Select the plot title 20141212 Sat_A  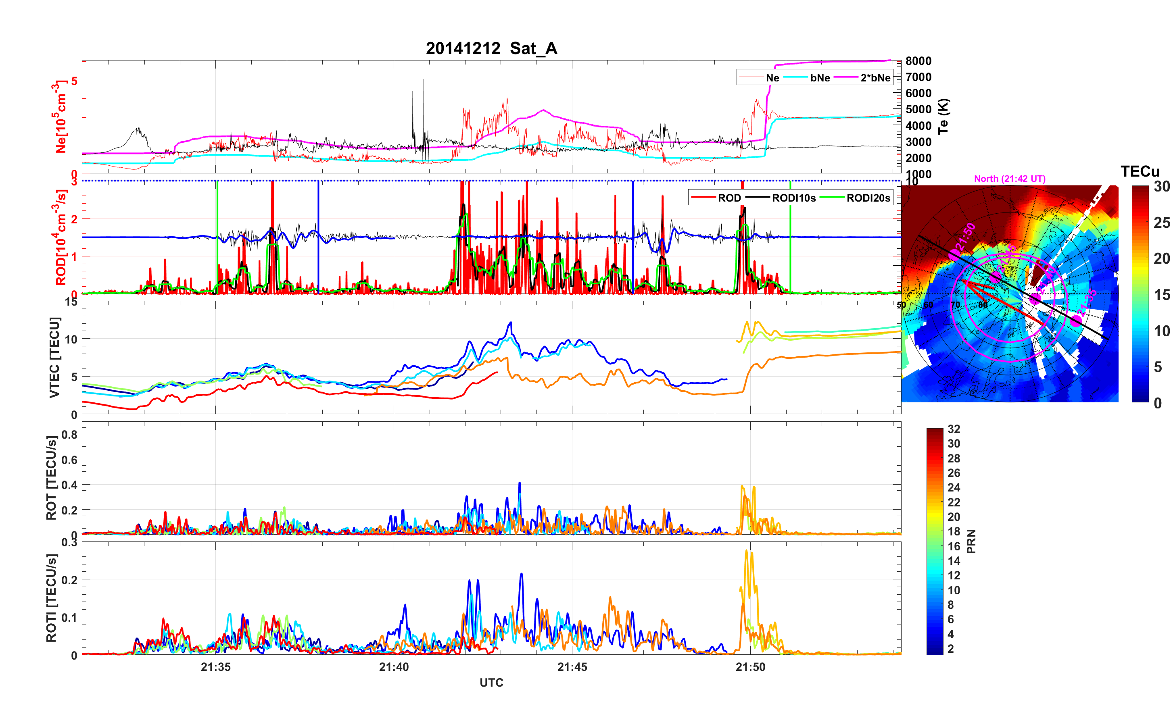491,48
